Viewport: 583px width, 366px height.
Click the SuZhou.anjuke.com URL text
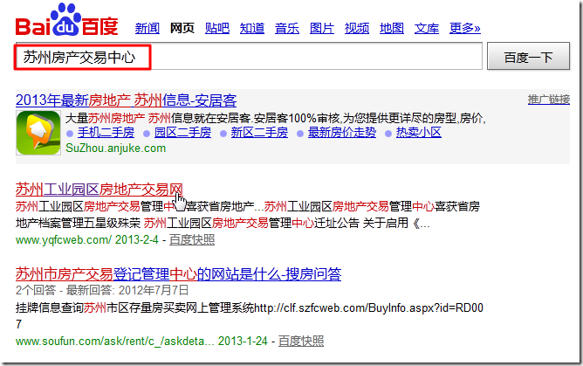tap(115, 148)
